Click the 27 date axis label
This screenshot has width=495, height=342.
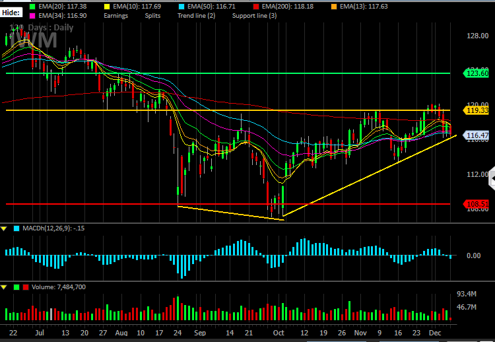pyautogui.click(x=103, y=333)
